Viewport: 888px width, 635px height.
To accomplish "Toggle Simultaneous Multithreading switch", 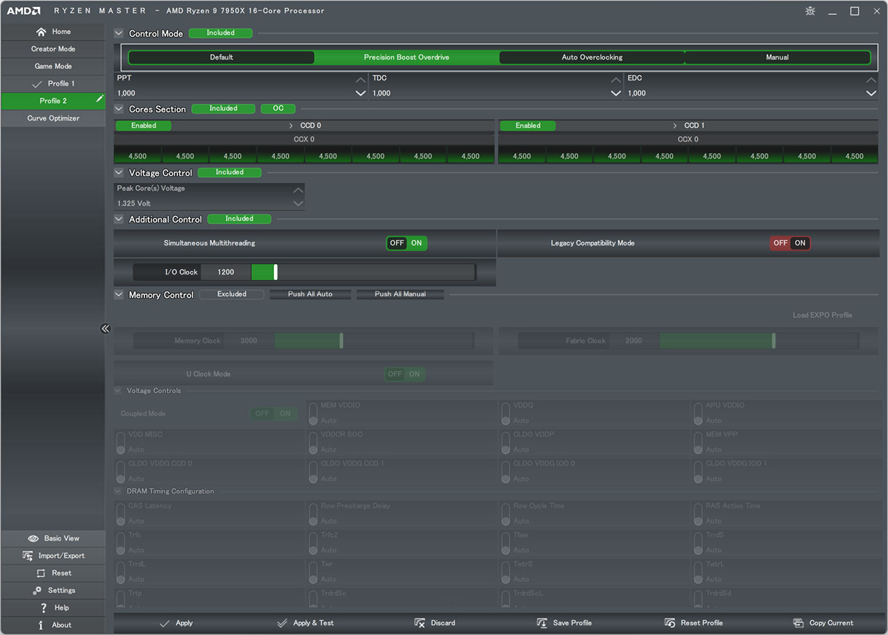I will click(x=407, y=243).
